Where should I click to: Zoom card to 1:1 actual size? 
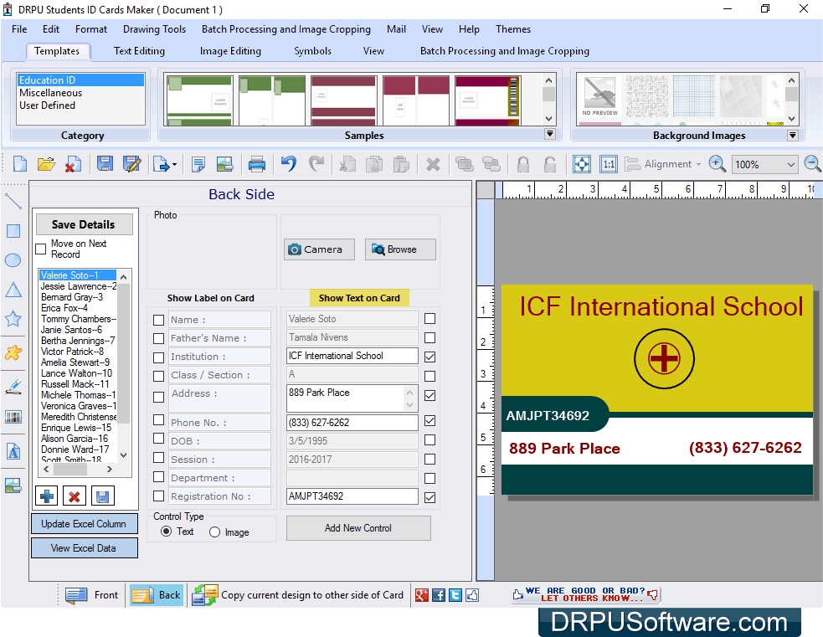[x=609, y=163]
